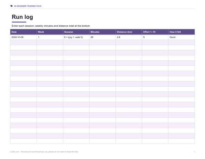The image size is (205, 159).
Task: Click the shoe icon beside 5K Beginner Training Pack
Action: point(12,6)
